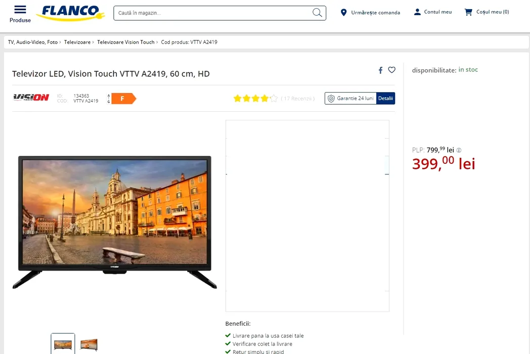Click the Urmărește comanda location pin icon

(x=343, y=13)
